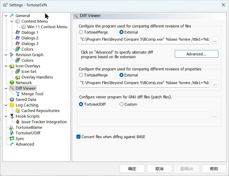Choose Custom viewer for GNU diff files
This screenshot has height=176, width=229.
pyautogui.click(x=121, y=104)
